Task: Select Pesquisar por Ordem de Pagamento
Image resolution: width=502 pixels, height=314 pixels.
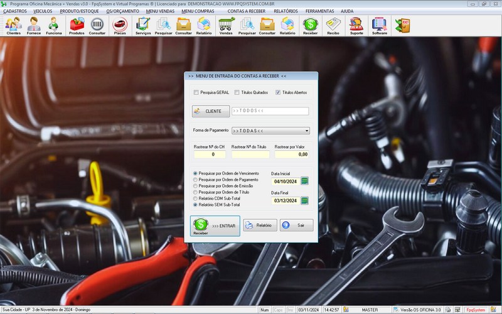Action: pos(195,180)
